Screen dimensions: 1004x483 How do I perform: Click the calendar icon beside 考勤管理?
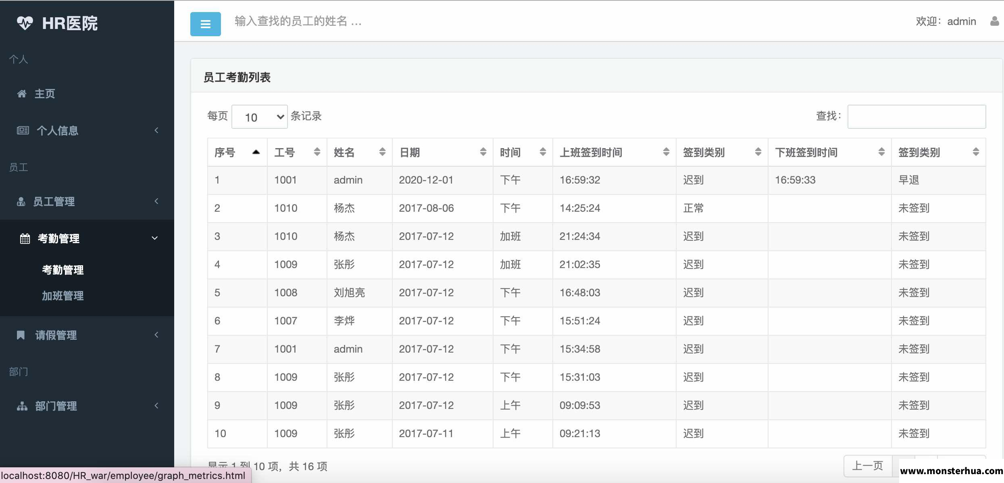coord(25,239)
